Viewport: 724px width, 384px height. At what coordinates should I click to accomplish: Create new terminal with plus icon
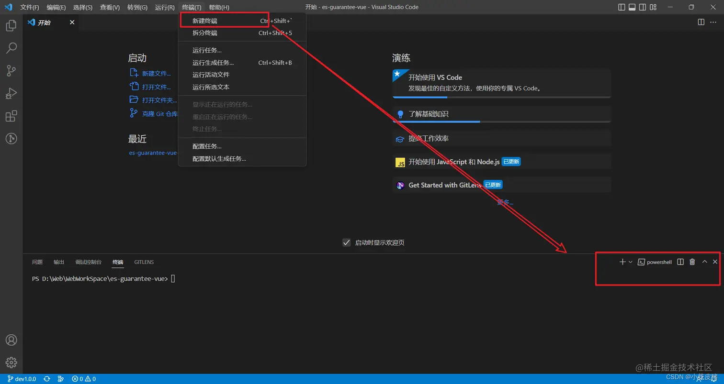point(622,262)
